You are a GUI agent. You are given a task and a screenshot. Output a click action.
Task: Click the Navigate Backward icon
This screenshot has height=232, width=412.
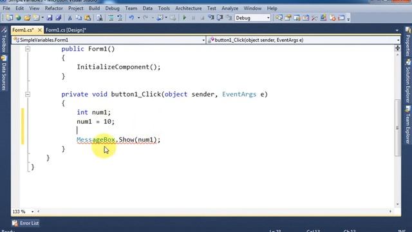160,18
